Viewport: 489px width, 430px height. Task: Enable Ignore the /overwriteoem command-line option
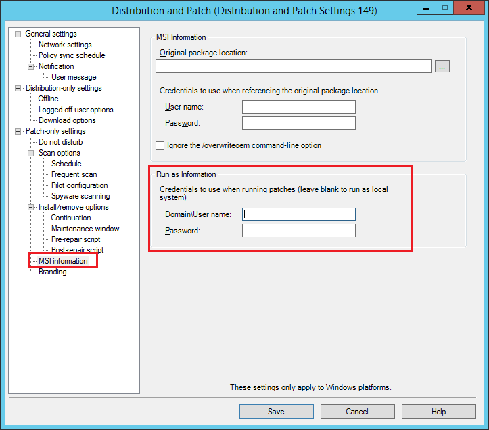(160, 145)
